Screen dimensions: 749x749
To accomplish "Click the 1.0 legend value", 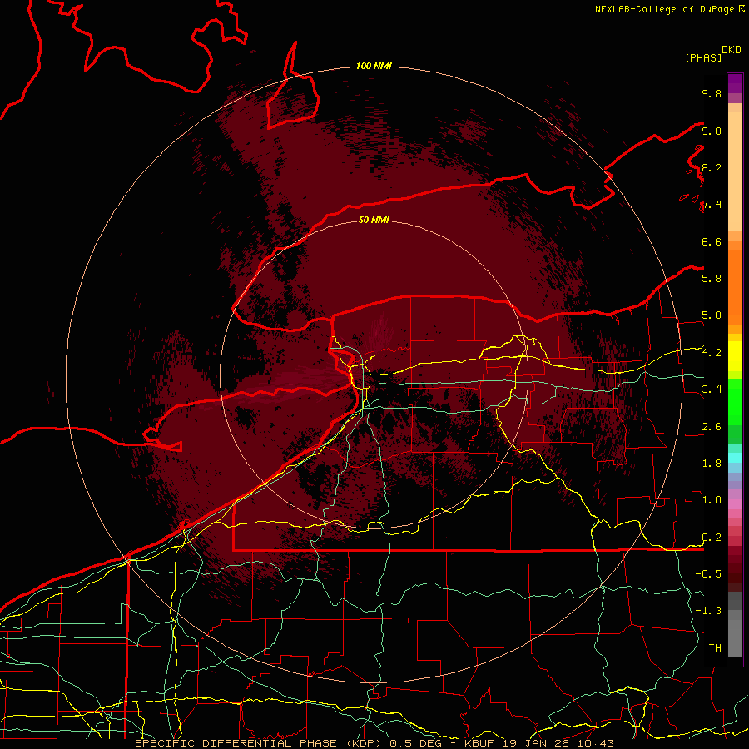I will [x=712, y=500].
